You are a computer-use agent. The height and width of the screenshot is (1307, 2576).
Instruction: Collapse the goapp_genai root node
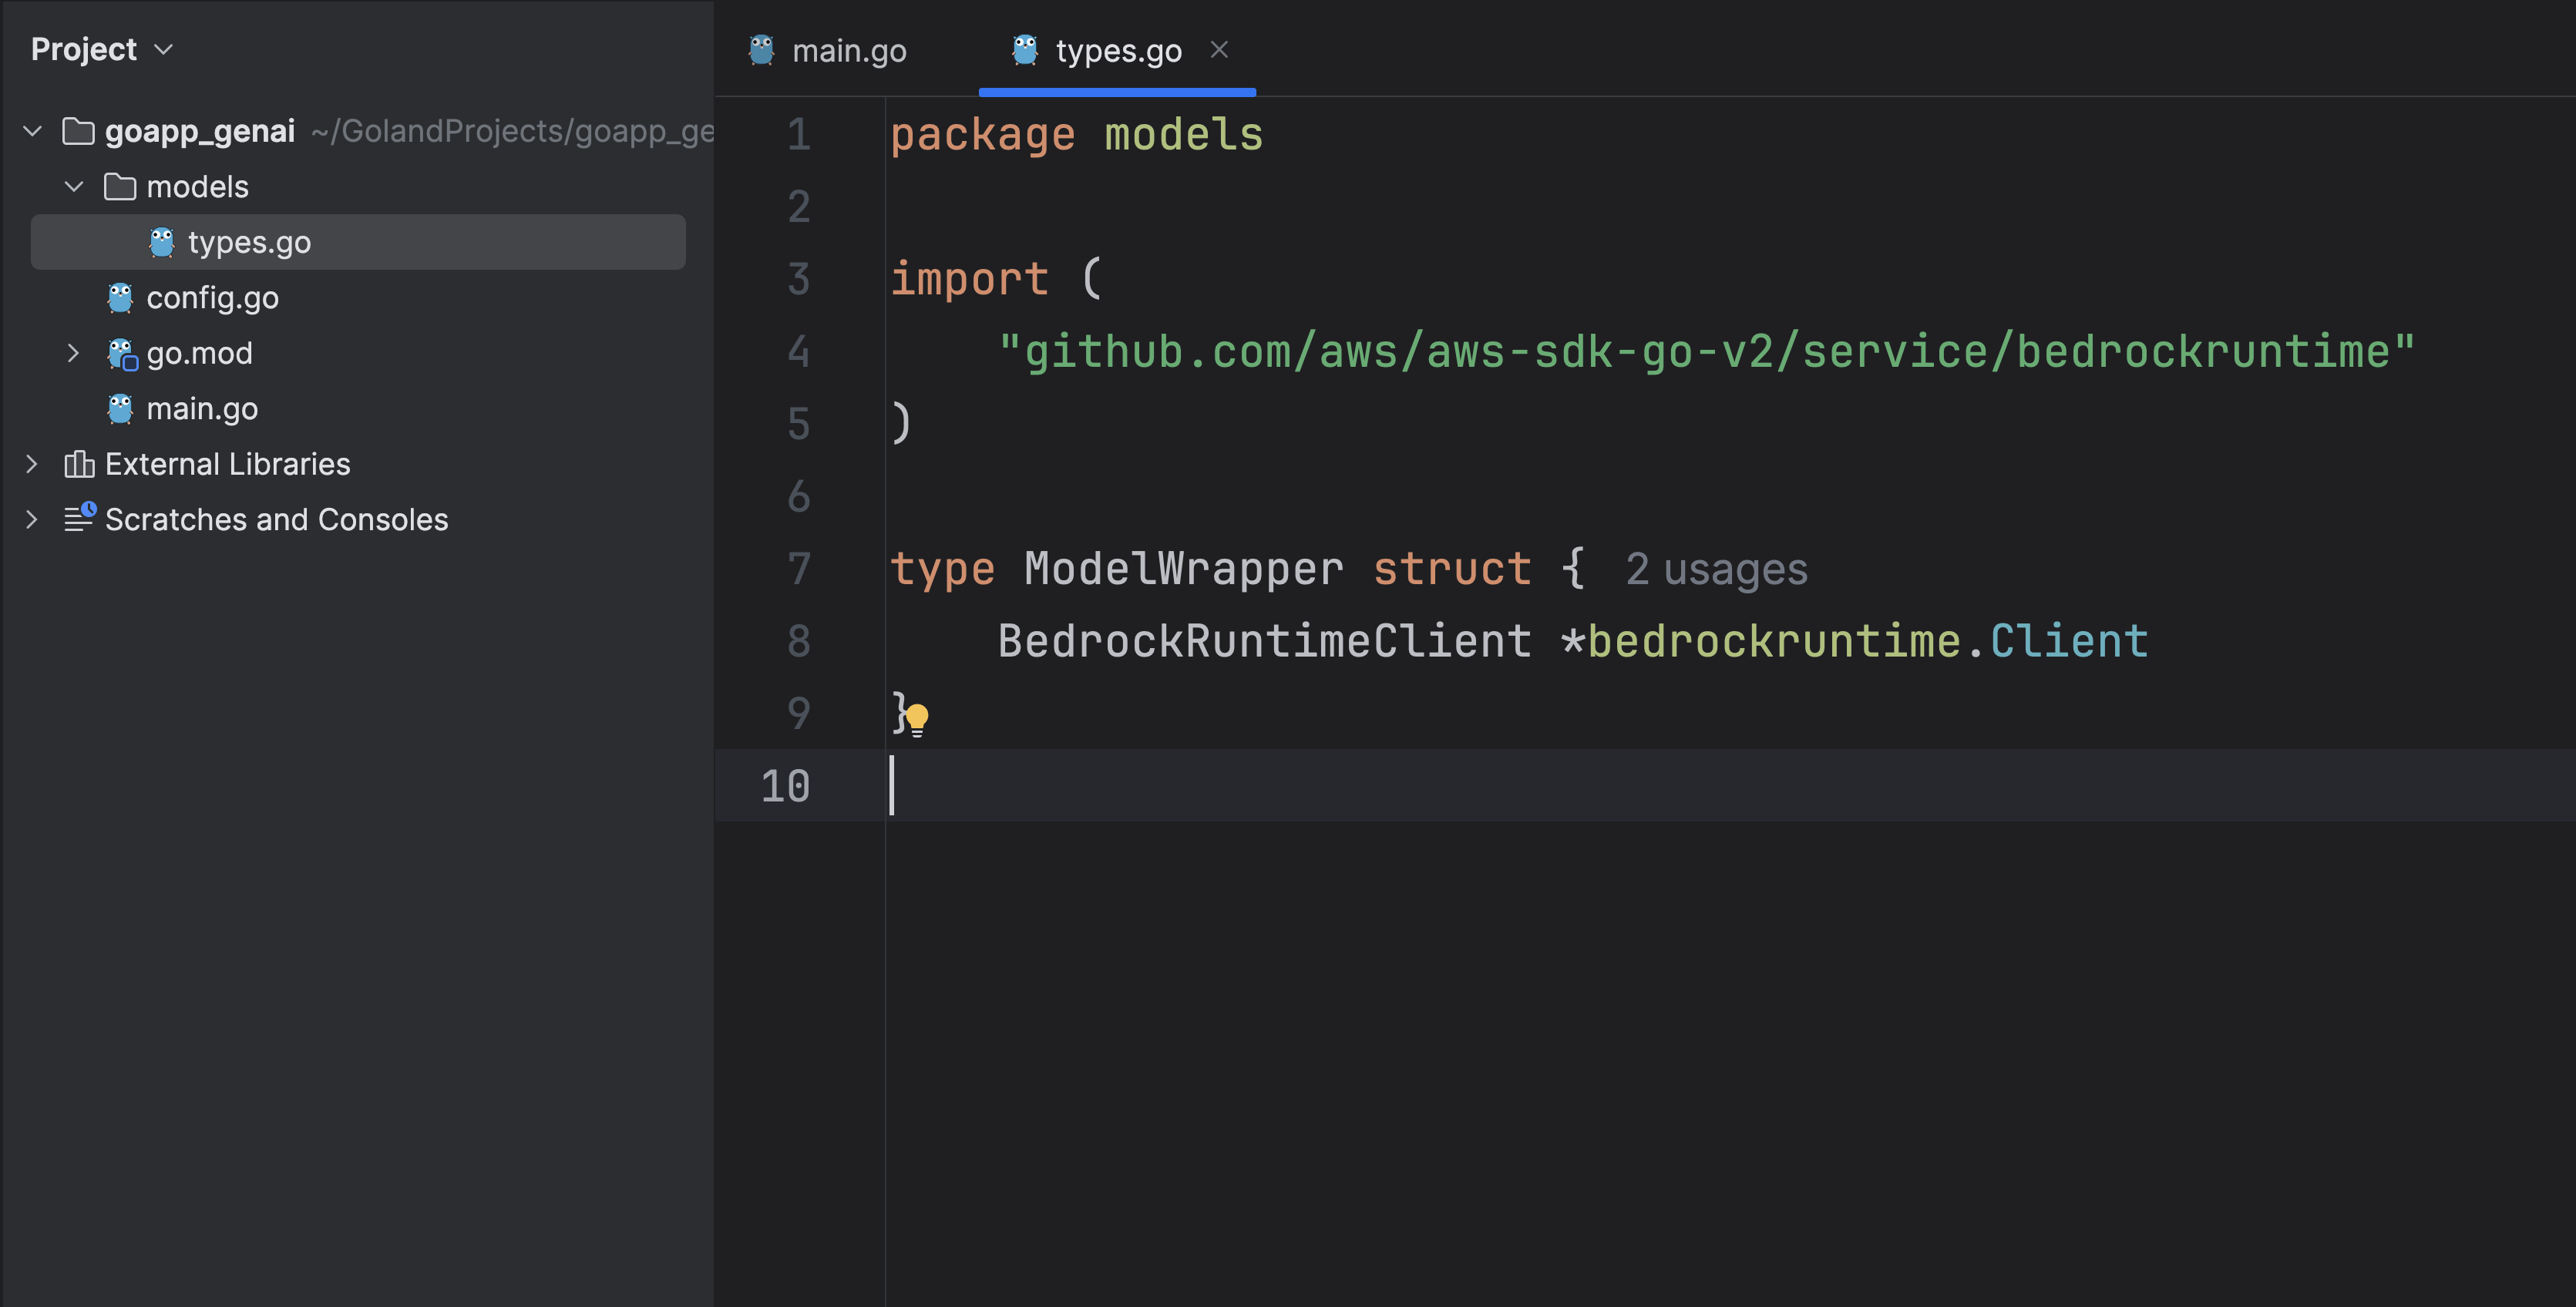pyautogui.click(x=32, y=131)
